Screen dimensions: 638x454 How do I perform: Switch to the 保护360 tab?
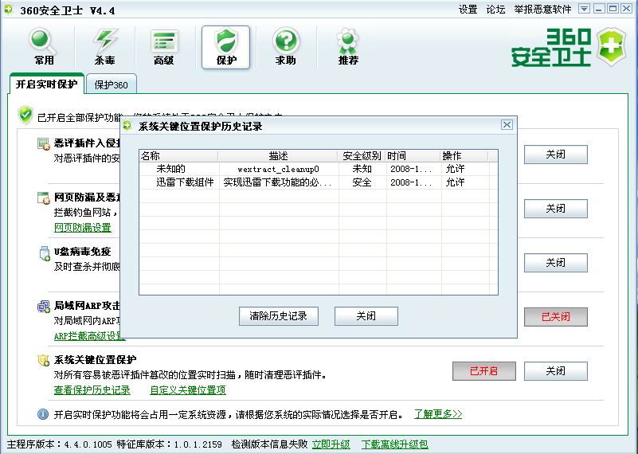point(111,84)
